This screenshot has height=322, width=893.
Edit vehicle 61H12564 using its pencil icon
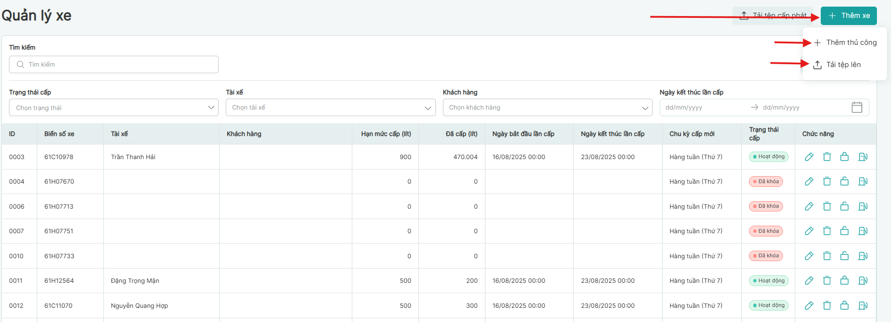tap(809, 280)
